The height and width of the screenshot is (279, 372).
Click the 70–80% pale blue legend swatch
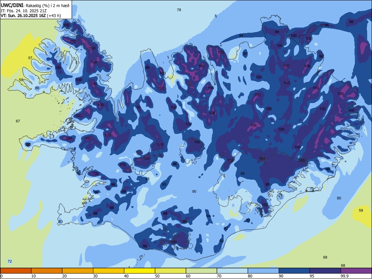(x=232, y=271)
